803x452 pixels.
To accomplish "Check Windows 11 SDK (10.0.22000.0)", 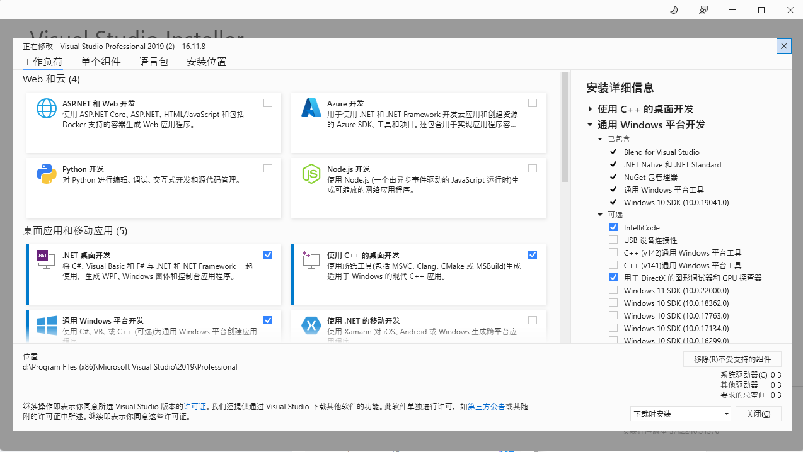I will (613, 290).
